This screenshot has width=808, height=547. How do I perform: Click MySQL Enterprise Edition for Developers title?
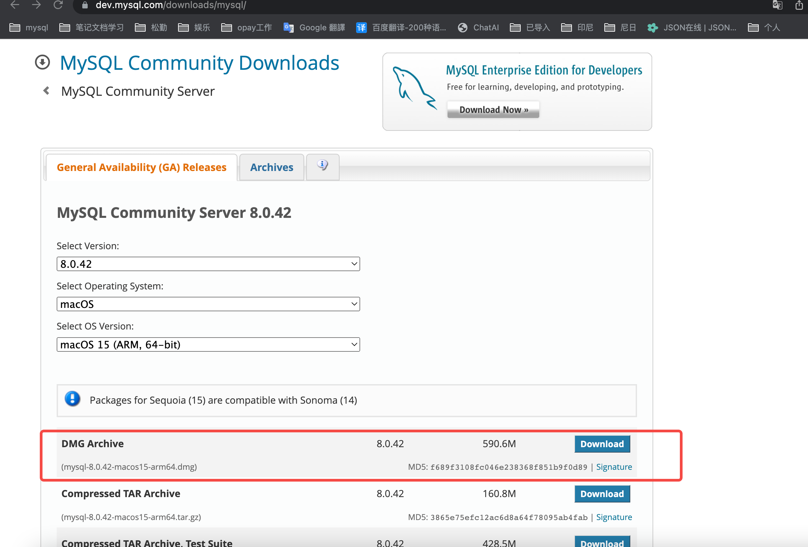[x=544, y=70]
